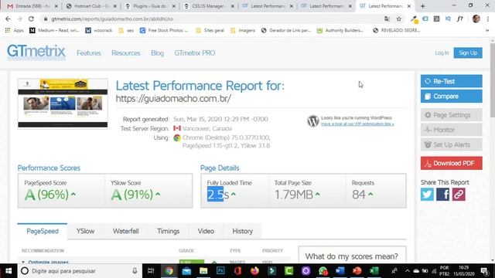495x278 pixels.
Task: Click the browser forward arrow
Action: tap(19, 19)
